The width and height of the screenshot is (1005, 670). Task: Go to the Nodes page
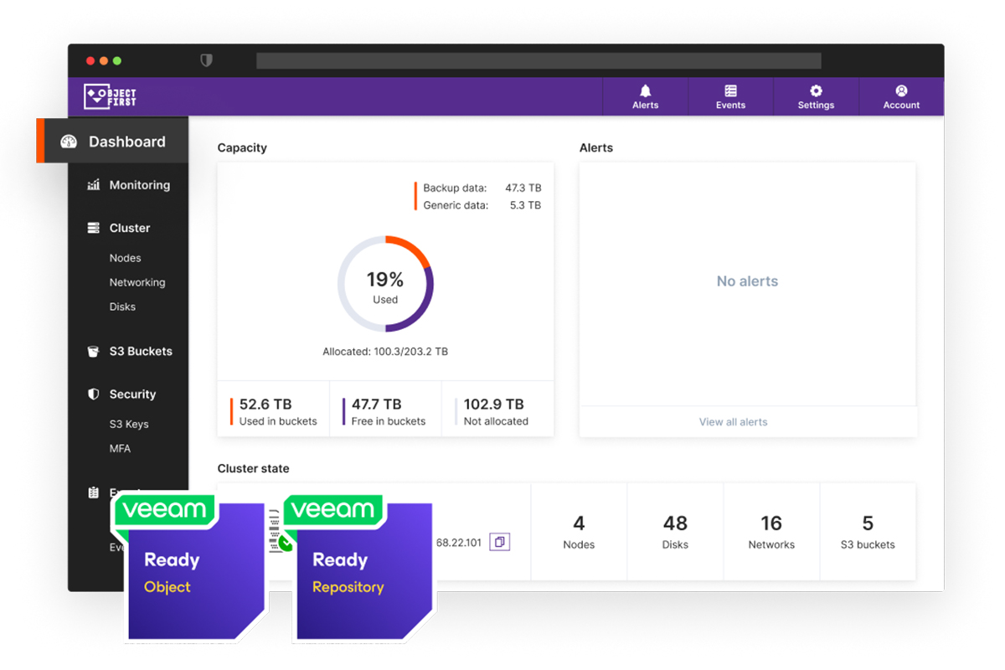[x=125, y=258]
